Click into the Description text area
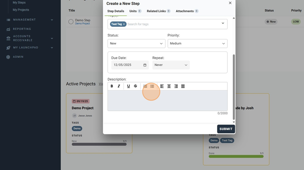304x170 pixels. (168, 100)
